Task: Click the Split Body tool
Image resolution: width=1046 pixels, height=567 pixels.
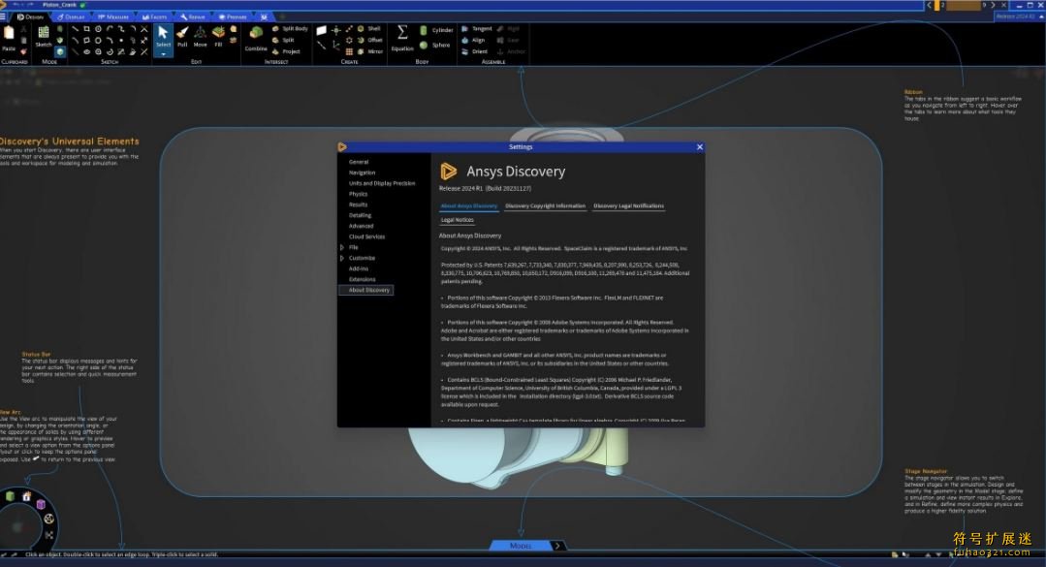Action: [x=290, y=29]
